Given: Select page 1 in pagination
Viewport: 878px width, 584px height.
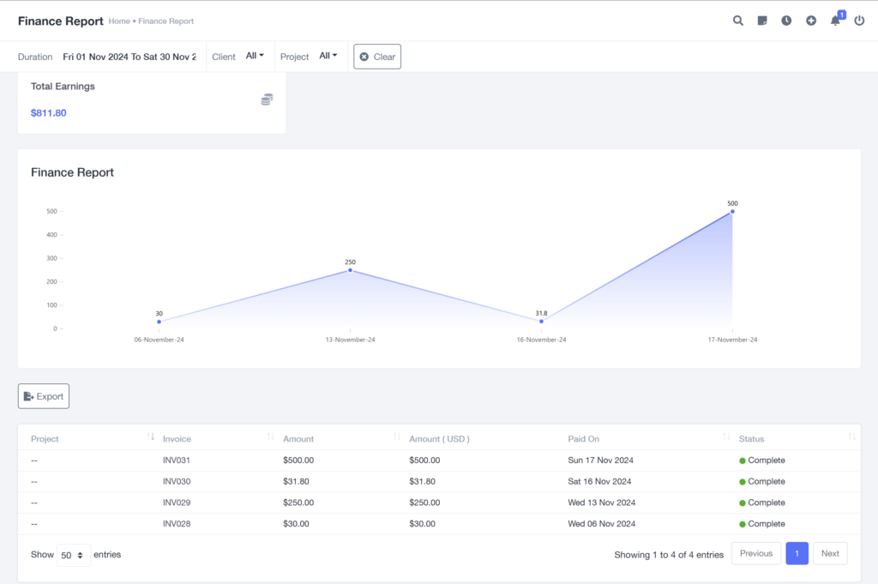Looking at the screenshot, I should tap(797, 554).
